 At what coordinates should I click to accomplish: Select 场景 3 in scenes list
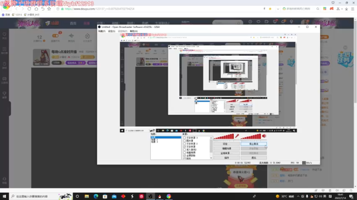pos(154,142)
